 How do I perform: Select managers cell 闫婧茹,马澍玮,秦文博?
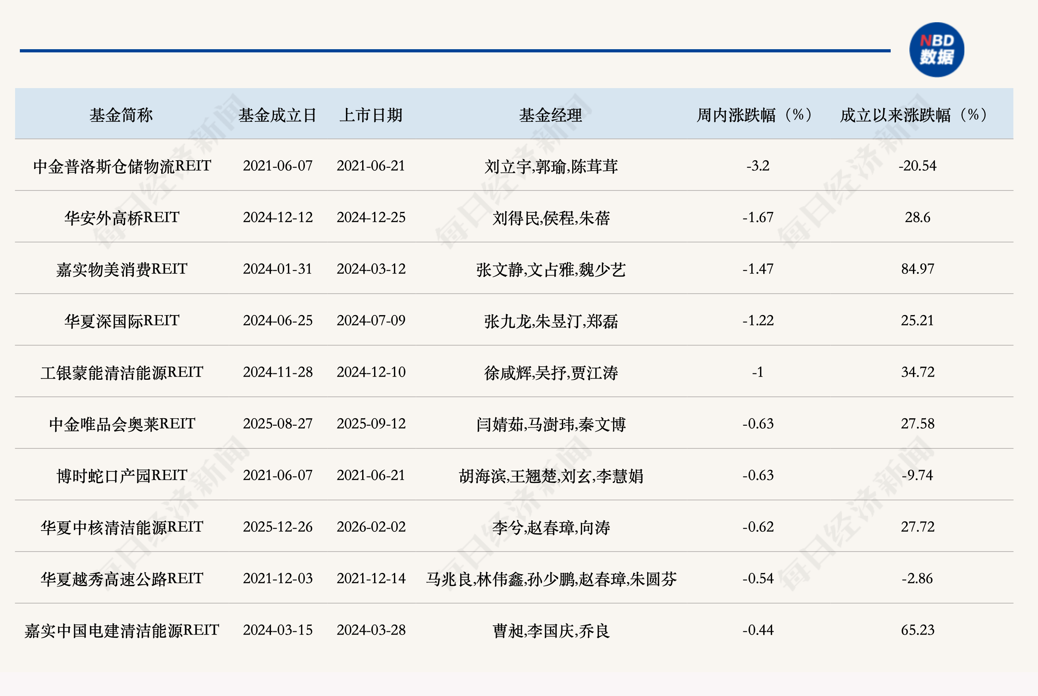[551, 424]
